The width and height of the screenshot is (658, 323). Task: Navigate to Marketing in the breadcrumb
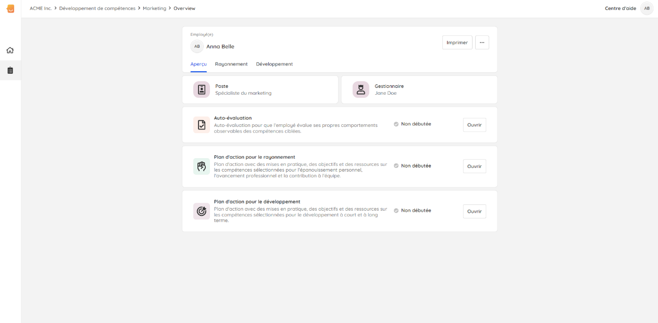tap(155, 8)
